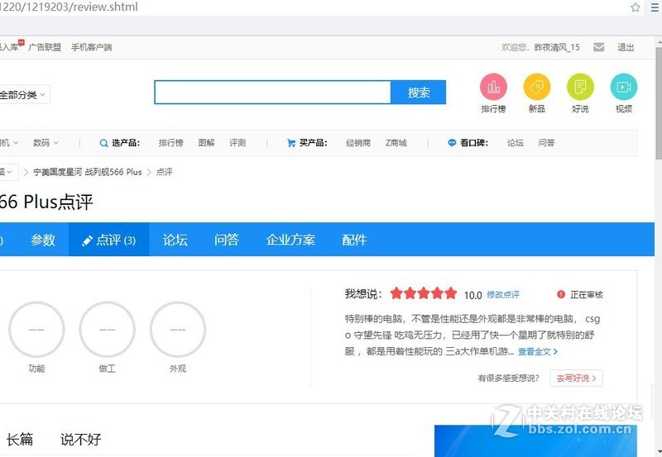Open the 宁美国度星河 战列舰566 Plus breadcrumb
662x457 pixels.
(x=88, y=172)
